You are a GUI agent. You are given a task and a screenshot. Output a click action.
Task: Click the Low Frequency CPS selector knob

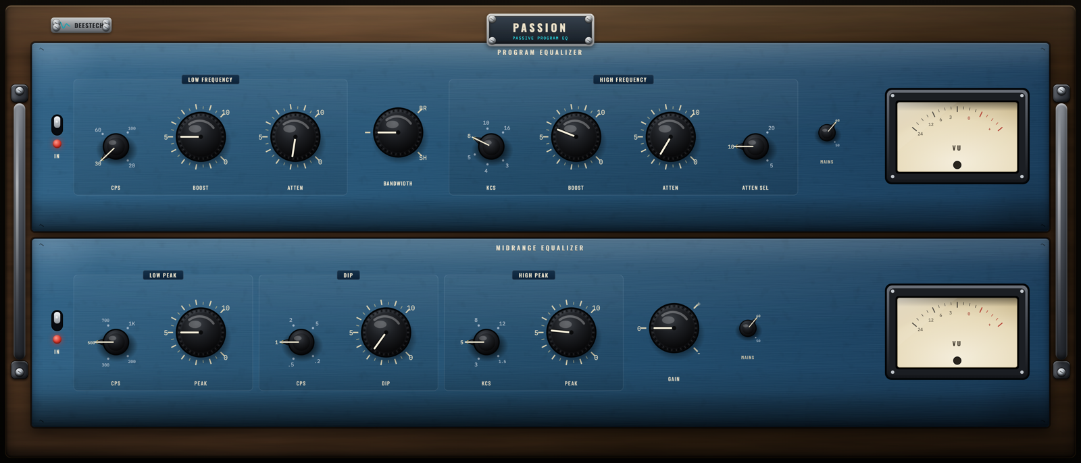[x=116, y=146]
